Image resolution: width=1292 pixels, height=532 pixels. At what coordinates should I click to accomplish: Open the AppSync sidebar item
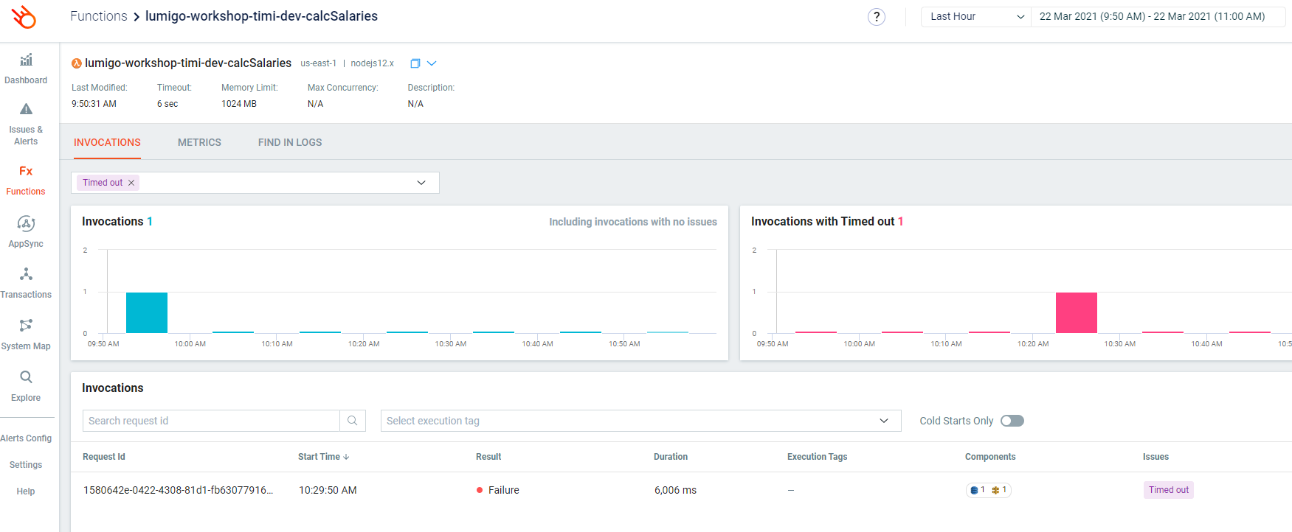[x=26, y=232]
